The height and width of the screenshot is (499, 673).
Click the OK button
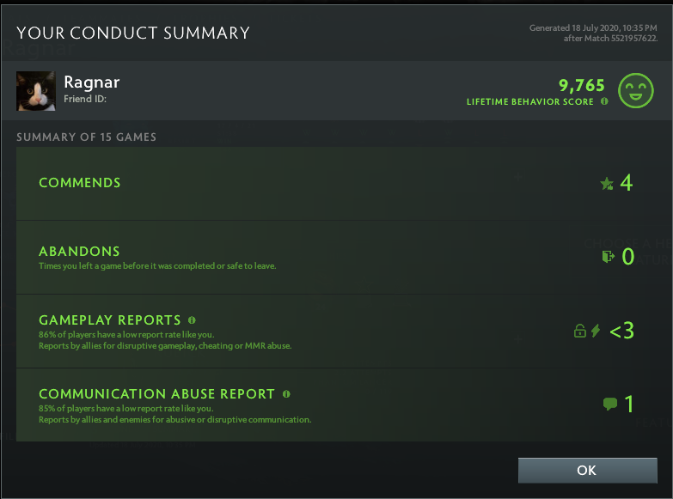(588, 471)
